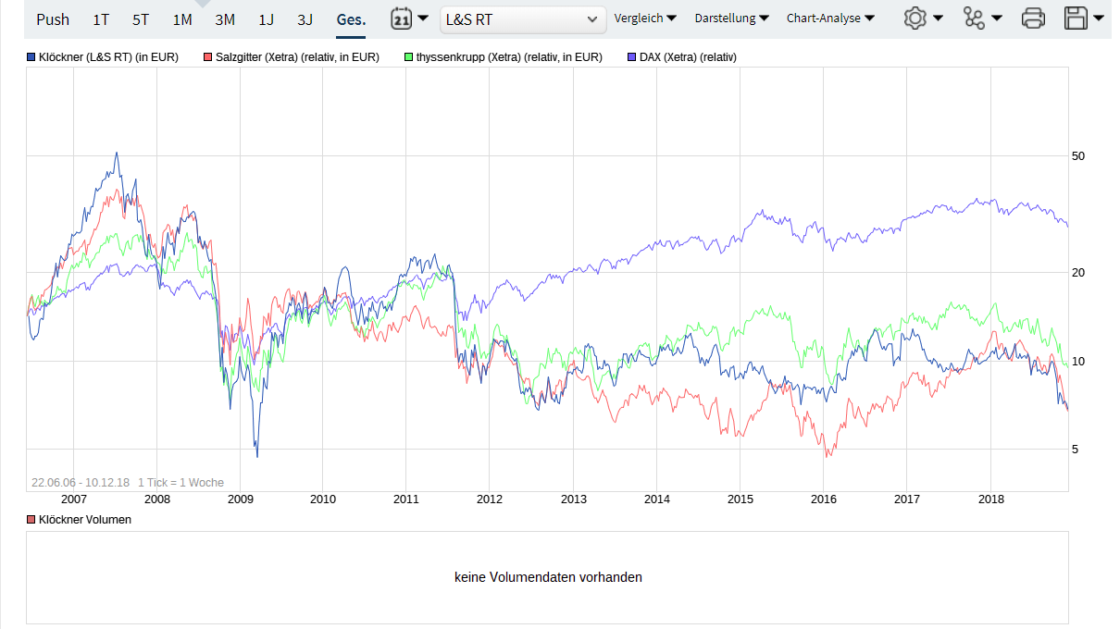Viewport: 1120px width, 629px height.
Task: Expand the Chart-Analyse menu
Action: 830,18
